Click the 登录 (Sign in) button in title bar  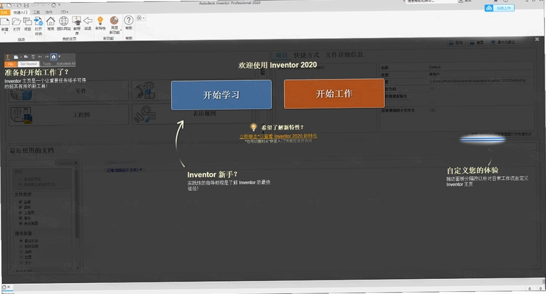pyautogui.click(x=465, y=1)
